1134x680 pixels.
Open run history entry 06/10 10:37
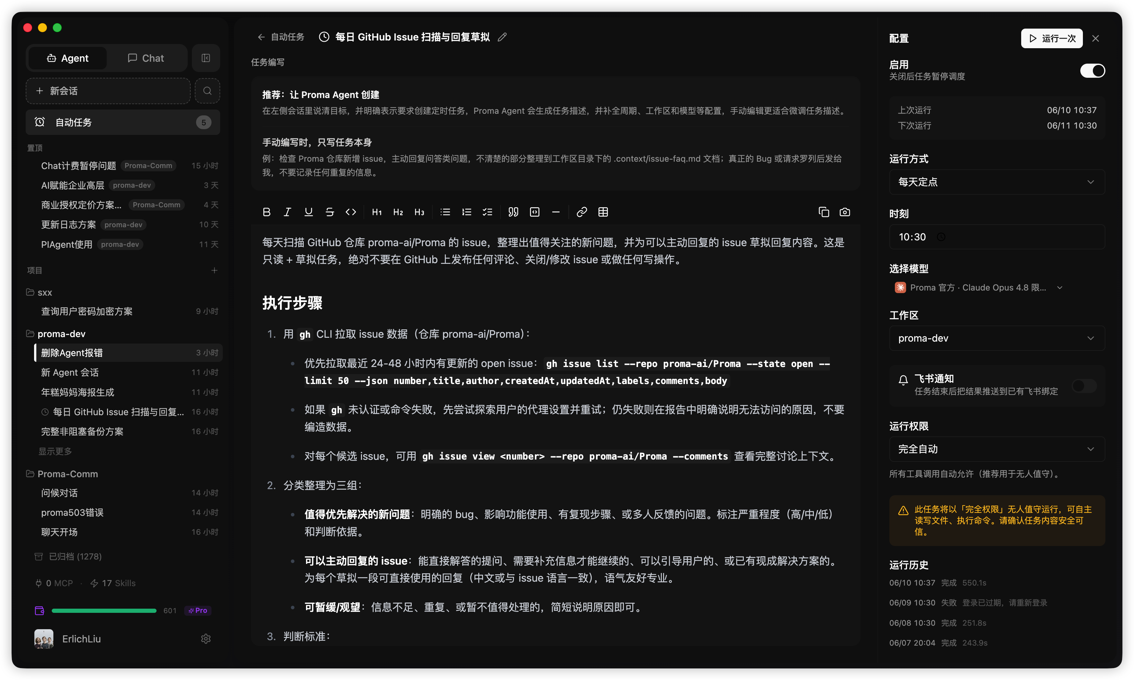click(937, 583)
